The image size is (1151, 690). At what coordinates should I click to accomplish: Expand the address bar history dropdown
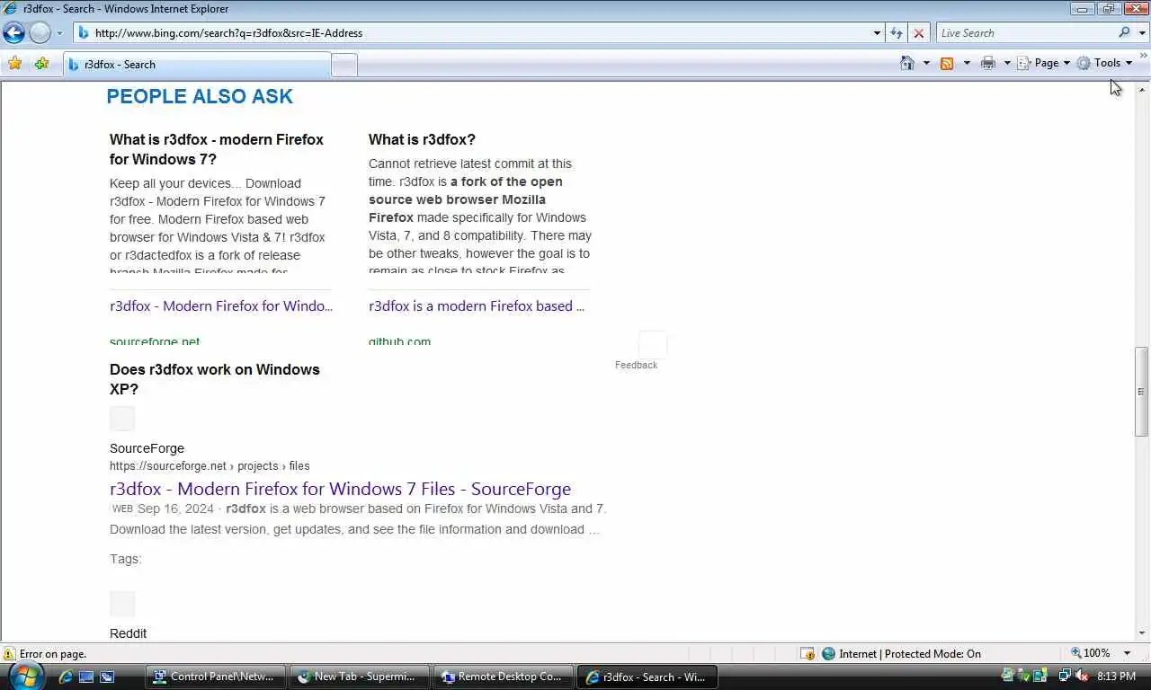(x=878, y=33)
